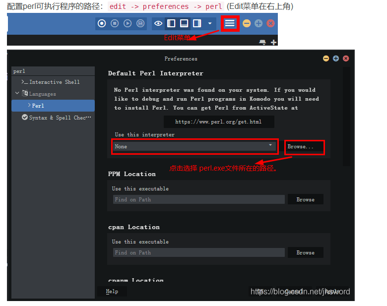
Task: Click the Interactive Shell prompt icon
Action: click(24, 82)
